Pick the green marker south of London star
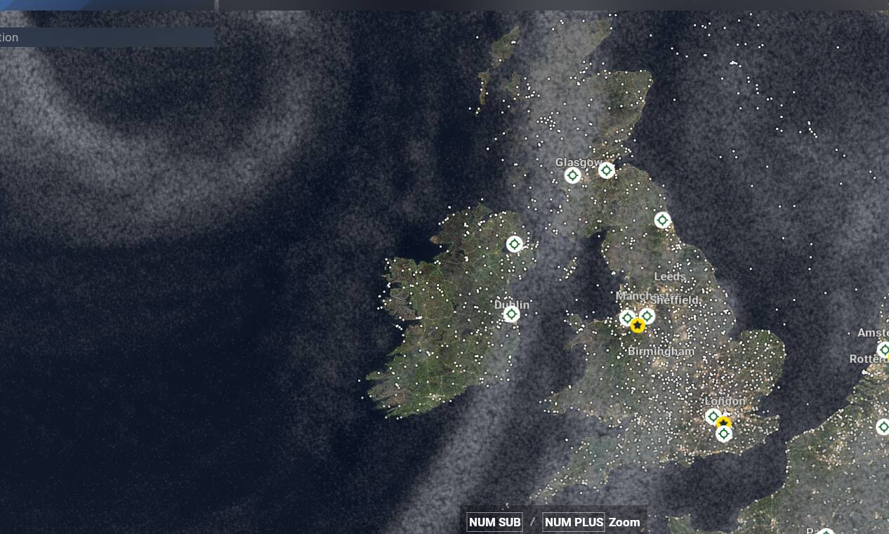The image size is (889, 534). pyautogui.click(x=724, y=434)
